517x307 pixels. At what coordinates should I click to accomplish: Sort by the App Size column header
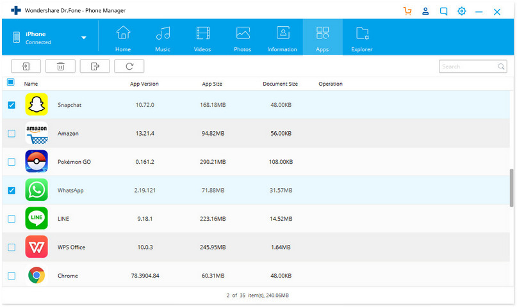212,84
